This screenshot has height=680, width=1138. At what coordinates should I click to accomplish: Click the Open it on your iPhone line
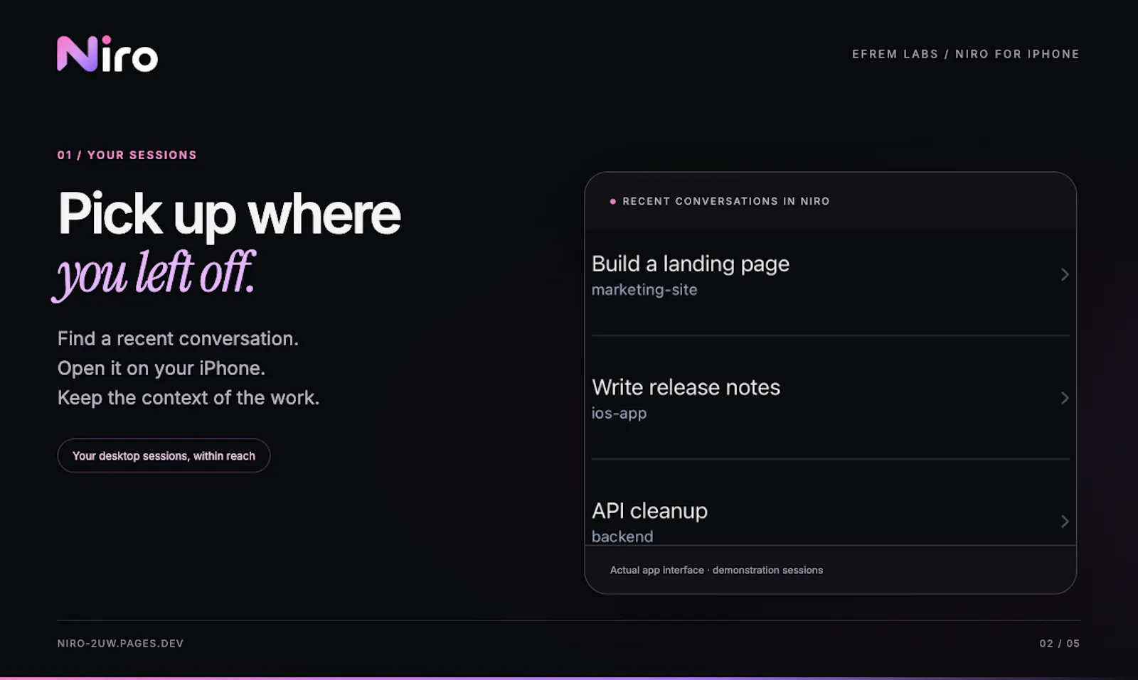(x=161, y=368)
